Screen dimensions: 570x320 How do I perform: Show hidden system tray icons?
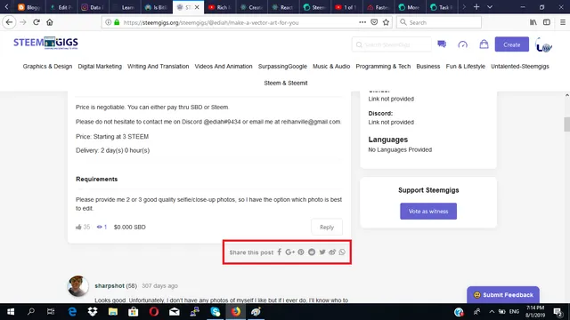pos(492,312)
